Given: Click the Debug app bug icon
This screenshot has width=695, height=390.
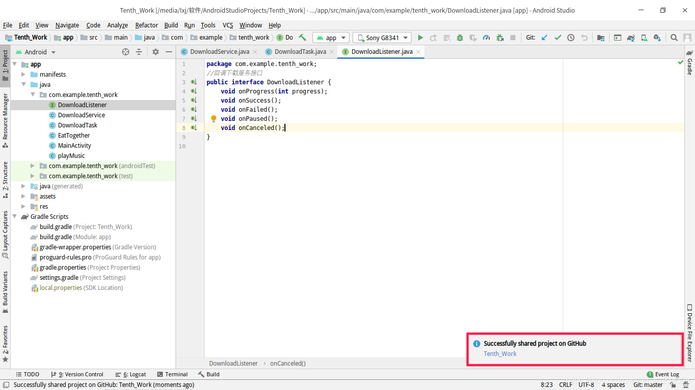Looking at the screenshot, I should [x=460, y=38].
